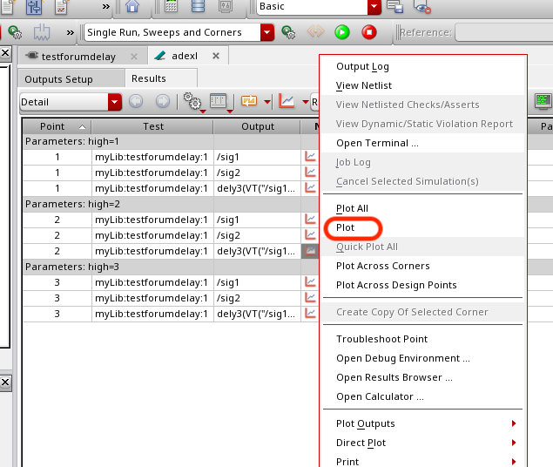553x467 pixels.
Task: Open the Single Run, Sweeps and Corners dropdown
Action: point(267,32)
